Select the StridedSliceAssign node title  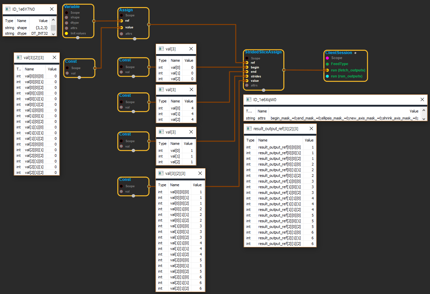pos(263,52)
